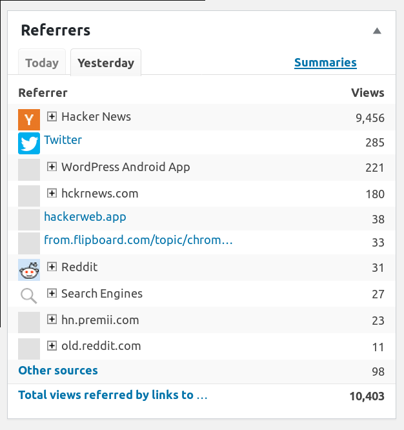This screenshot has height=430, width=404.
Task: Expand the hckrnews.com referrer details
Action: [x=52, y=193]
